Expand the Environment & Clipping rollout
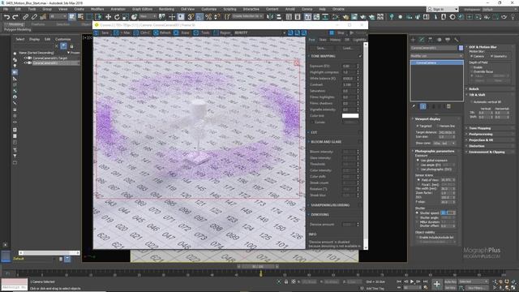The height and width of the screenshot is (292, 519). click(491, 152)
